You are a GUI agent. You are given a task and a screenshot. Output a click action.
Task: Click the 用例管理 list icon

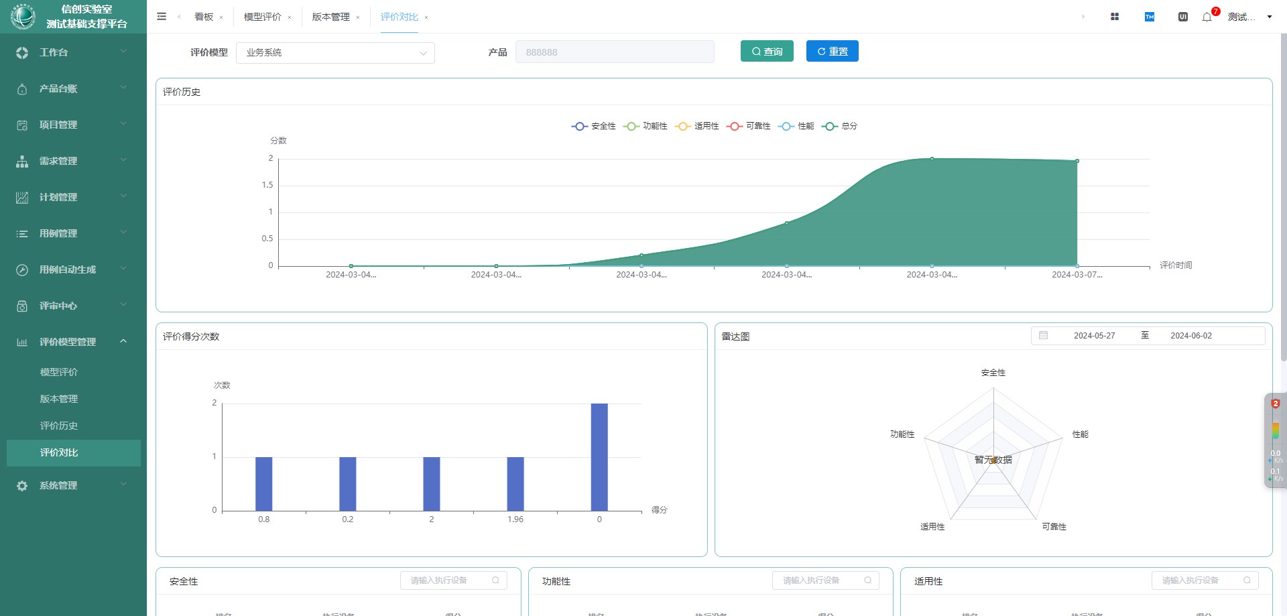point(22,233)
